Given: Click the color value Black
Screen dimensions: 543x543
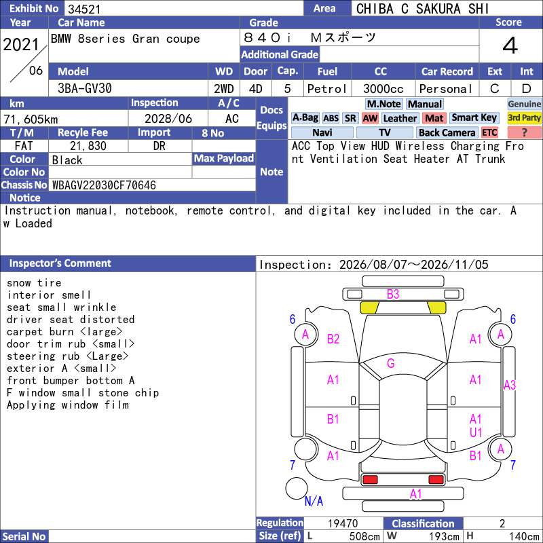Looking at the screenshot, I should pyautogui.click(x=67, y=160).
